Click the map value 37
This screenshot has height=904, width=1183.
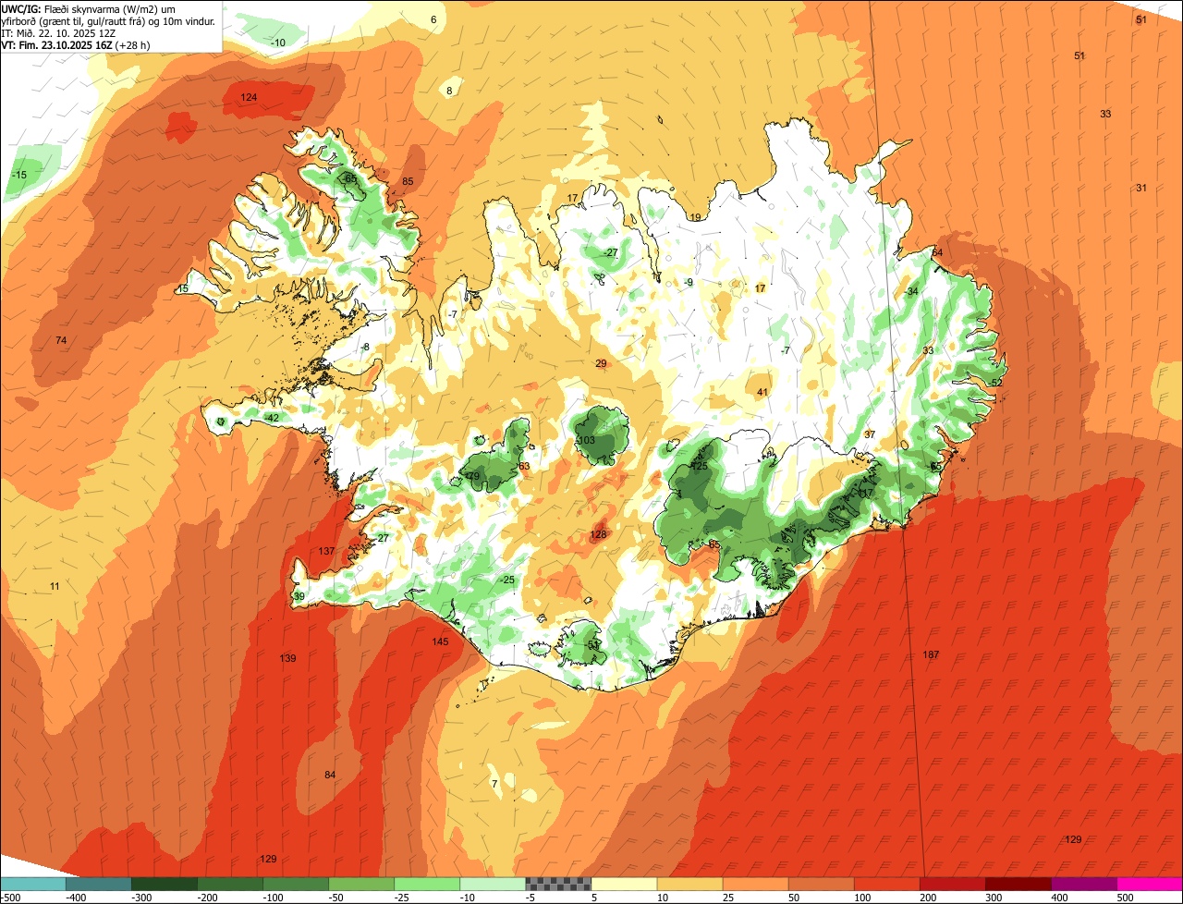(870, 434)
